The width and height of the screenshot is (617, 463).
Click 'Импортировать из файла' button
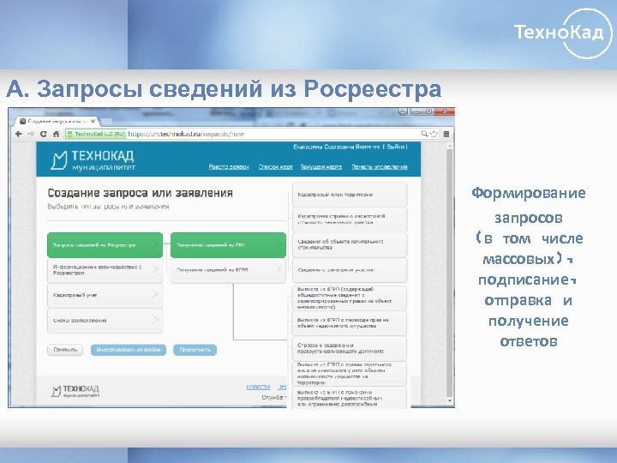click(129, 350)
